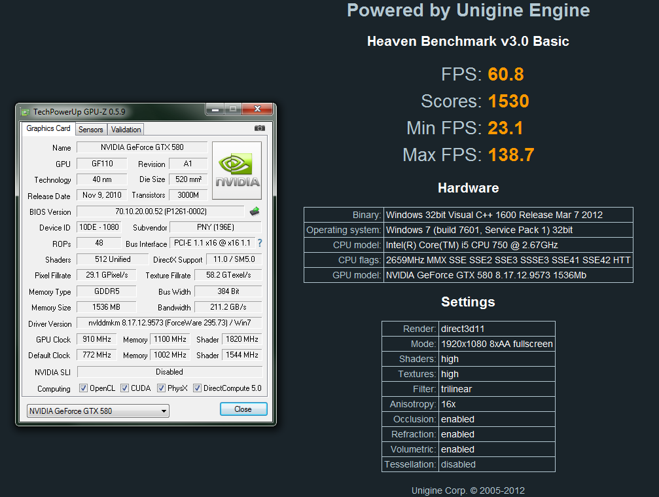
Task: Click the GPU field showing GF110
Action: tap(102, 164)
